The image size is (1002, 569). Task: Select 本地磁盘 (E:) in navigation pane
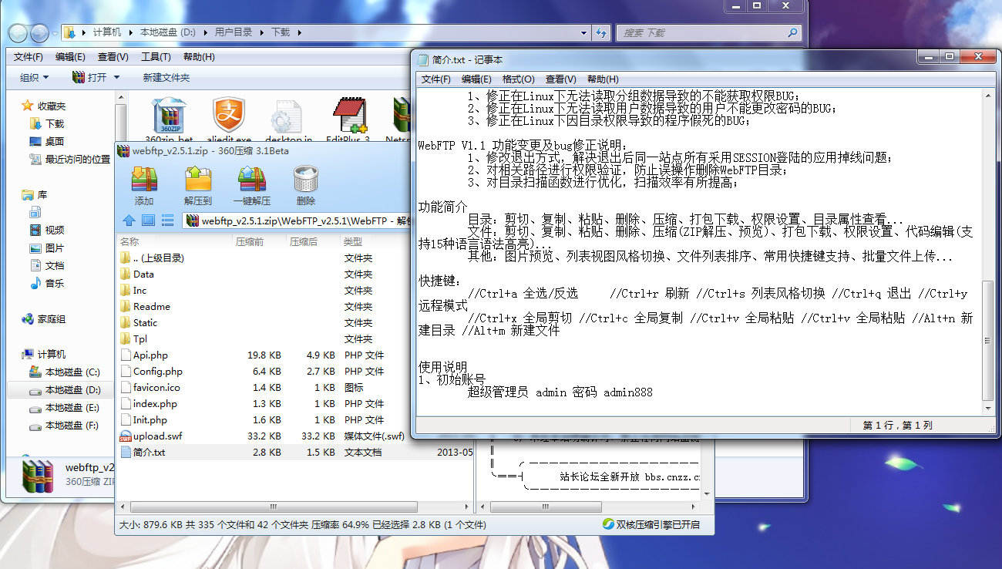65,407
